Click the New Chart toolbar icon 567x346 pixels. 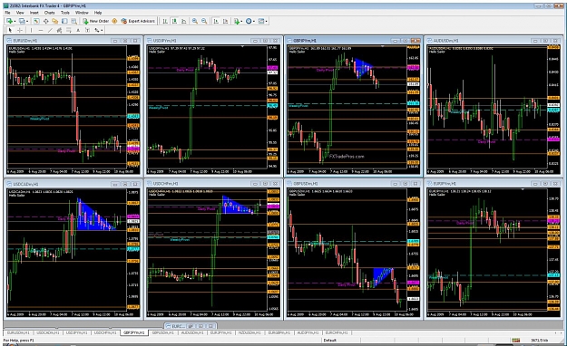[x=9, y=21]
